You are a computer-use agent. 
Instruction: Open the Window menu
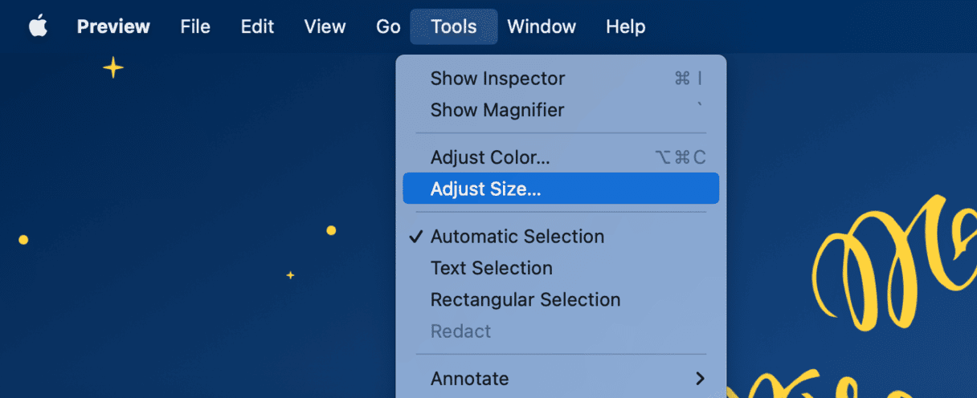pos(542,26)
